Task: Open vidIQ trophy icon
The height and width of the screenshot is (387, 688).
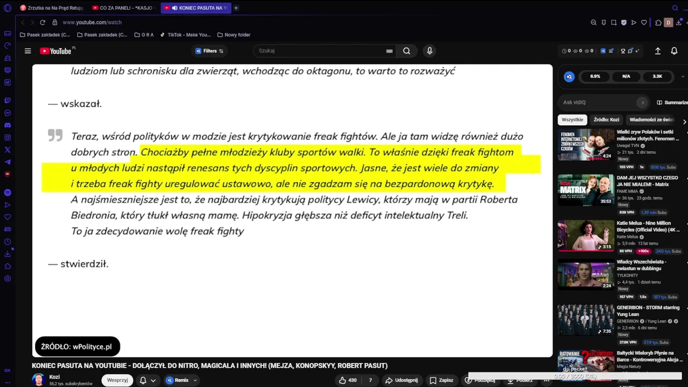Action: pyautogui.click(x=623, y=51)
